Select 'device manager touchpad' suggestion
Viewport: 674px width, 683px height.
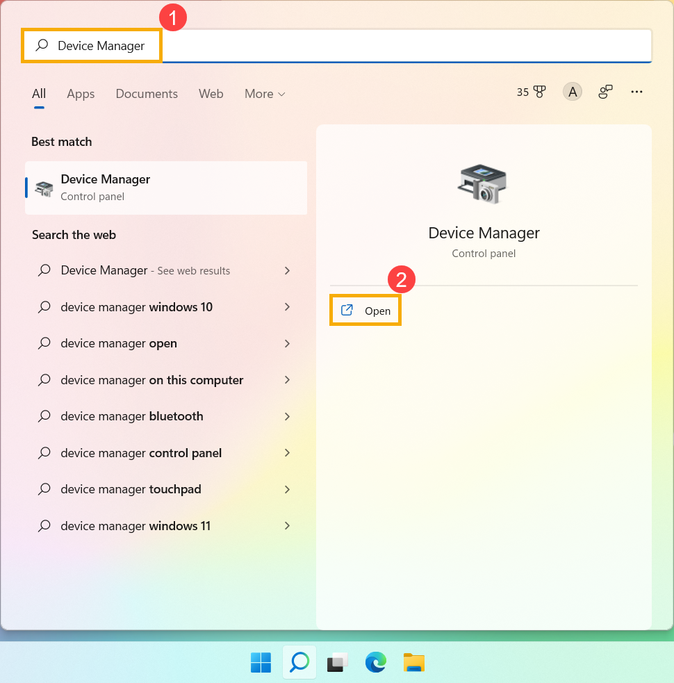pyautogui.click(x=166, y=489)
